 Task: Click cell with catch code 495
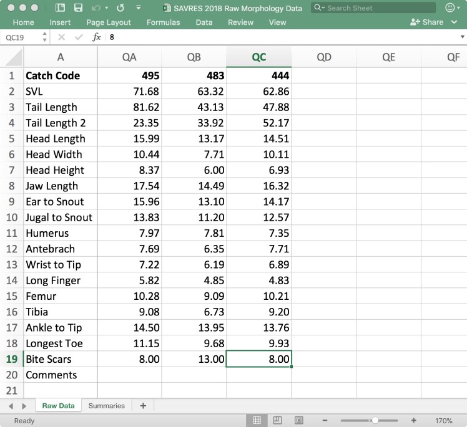(x=129, y=75)
